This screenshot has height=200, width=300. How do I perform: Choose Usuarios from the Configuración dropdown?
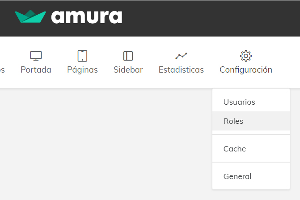pos(239,102)
